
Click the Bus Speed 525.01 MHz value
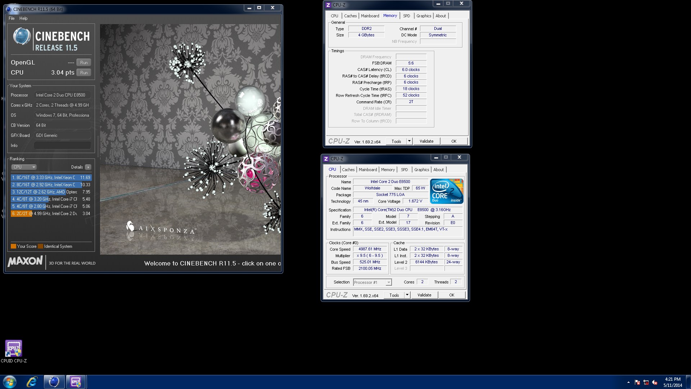[x=370, y=262]
